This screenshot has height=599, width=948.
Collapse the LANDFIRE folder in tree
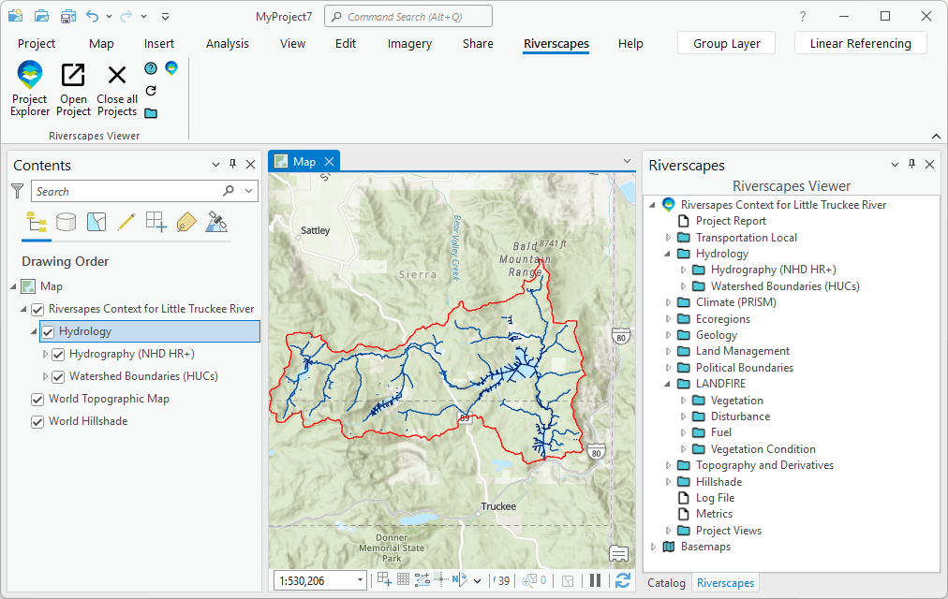point(669,384)
